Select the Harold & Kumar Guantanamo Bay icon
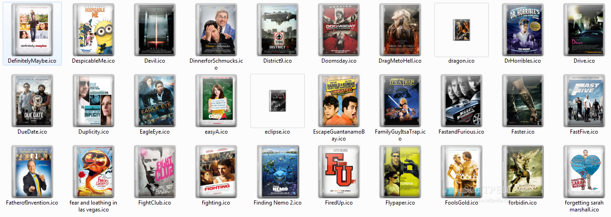Screen dimensions: 611x217 tap(339, 100)
